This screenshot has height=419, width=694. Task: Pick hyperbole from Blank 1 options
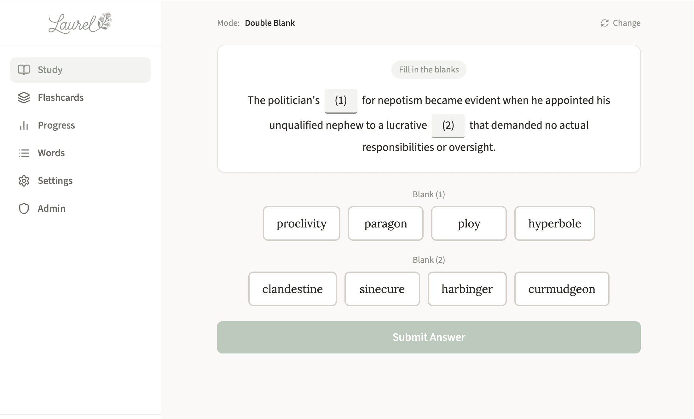tap(554, 223)
